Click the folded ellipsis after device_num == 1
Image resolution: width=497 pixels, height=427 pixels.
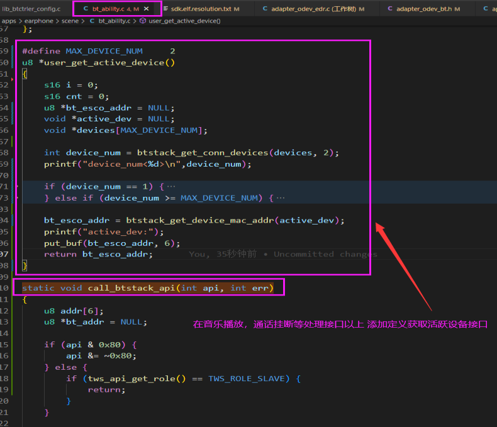pyautogui.click(x=171, y=187)
